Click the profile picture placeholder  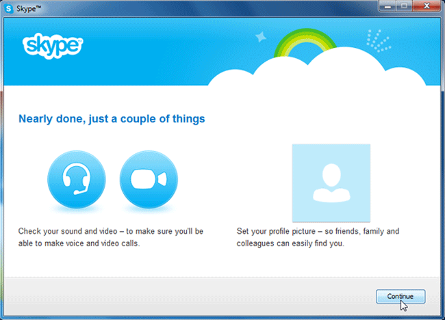pyautogui.click(x=331, y=183)
